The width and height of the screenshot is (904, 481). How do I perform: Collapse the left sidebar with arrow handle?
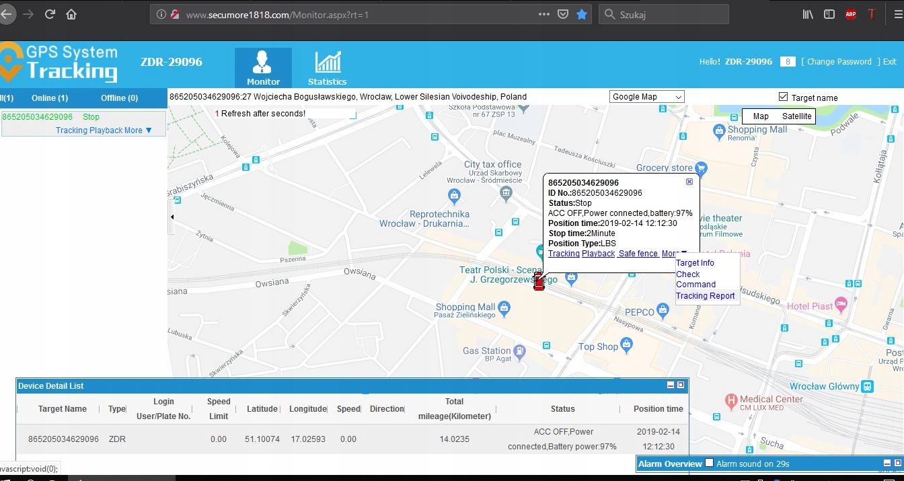(x=172, y=217)
